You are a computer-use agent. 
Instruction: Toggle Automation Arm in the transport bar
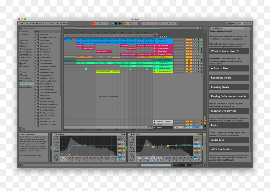(x=128, y=24)
